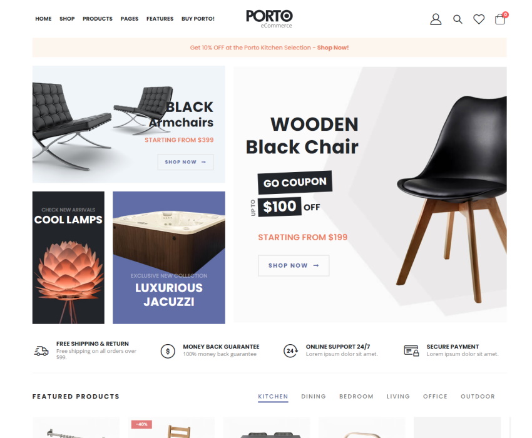The height and width of the screenshot is (438, 532).
Task: Open the Products menu item
Action: [x=98, y=19]
